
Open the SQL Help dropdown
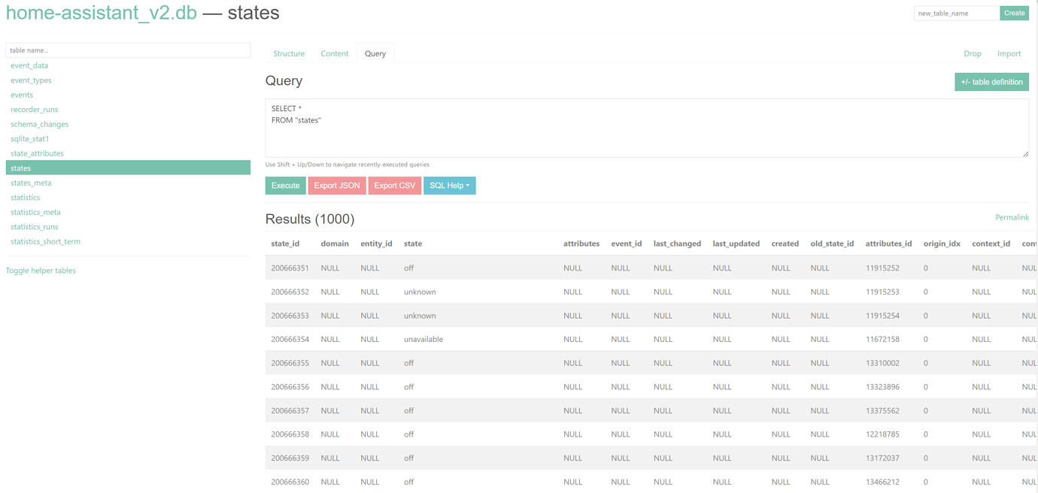pyautogui.click(x=449, y=185)
